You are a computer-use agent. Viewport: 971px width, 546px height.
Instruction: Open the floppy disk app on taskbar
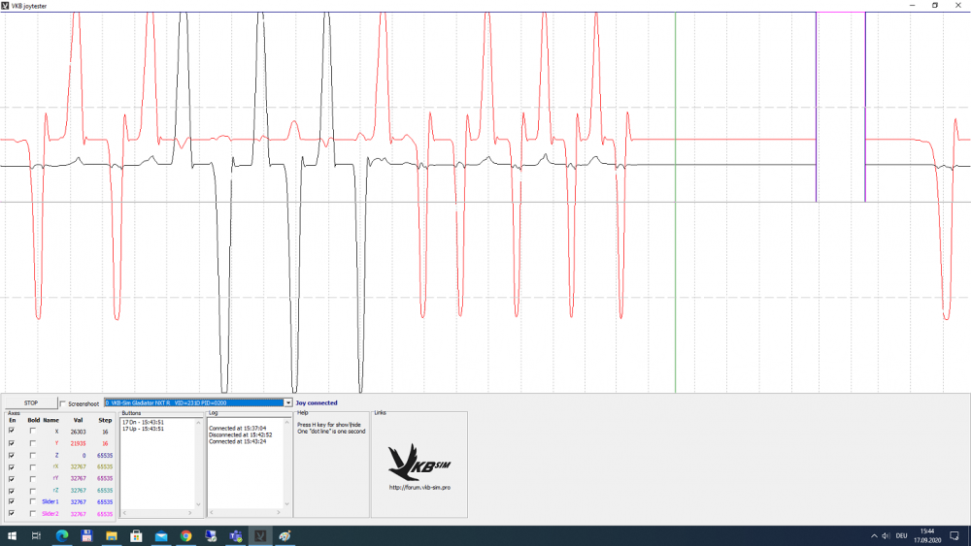coord(86,535)
